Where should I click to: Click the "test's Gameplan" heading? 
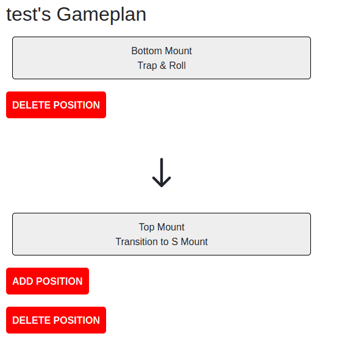(x=76, y=15)
